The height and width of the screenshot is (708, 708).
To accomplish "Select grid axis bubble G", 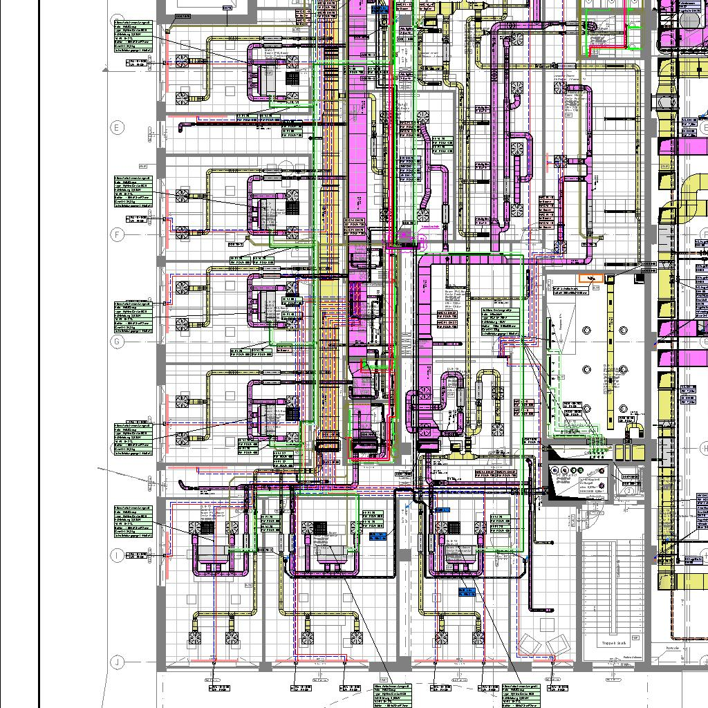I will [x=117, y=342].
